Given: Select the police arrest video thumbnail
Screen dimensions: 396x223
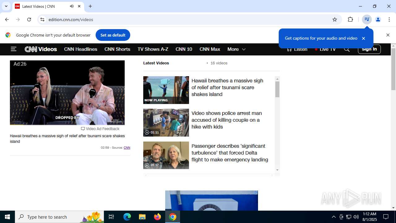Looking at the screenshot, I should pos(166,123).
